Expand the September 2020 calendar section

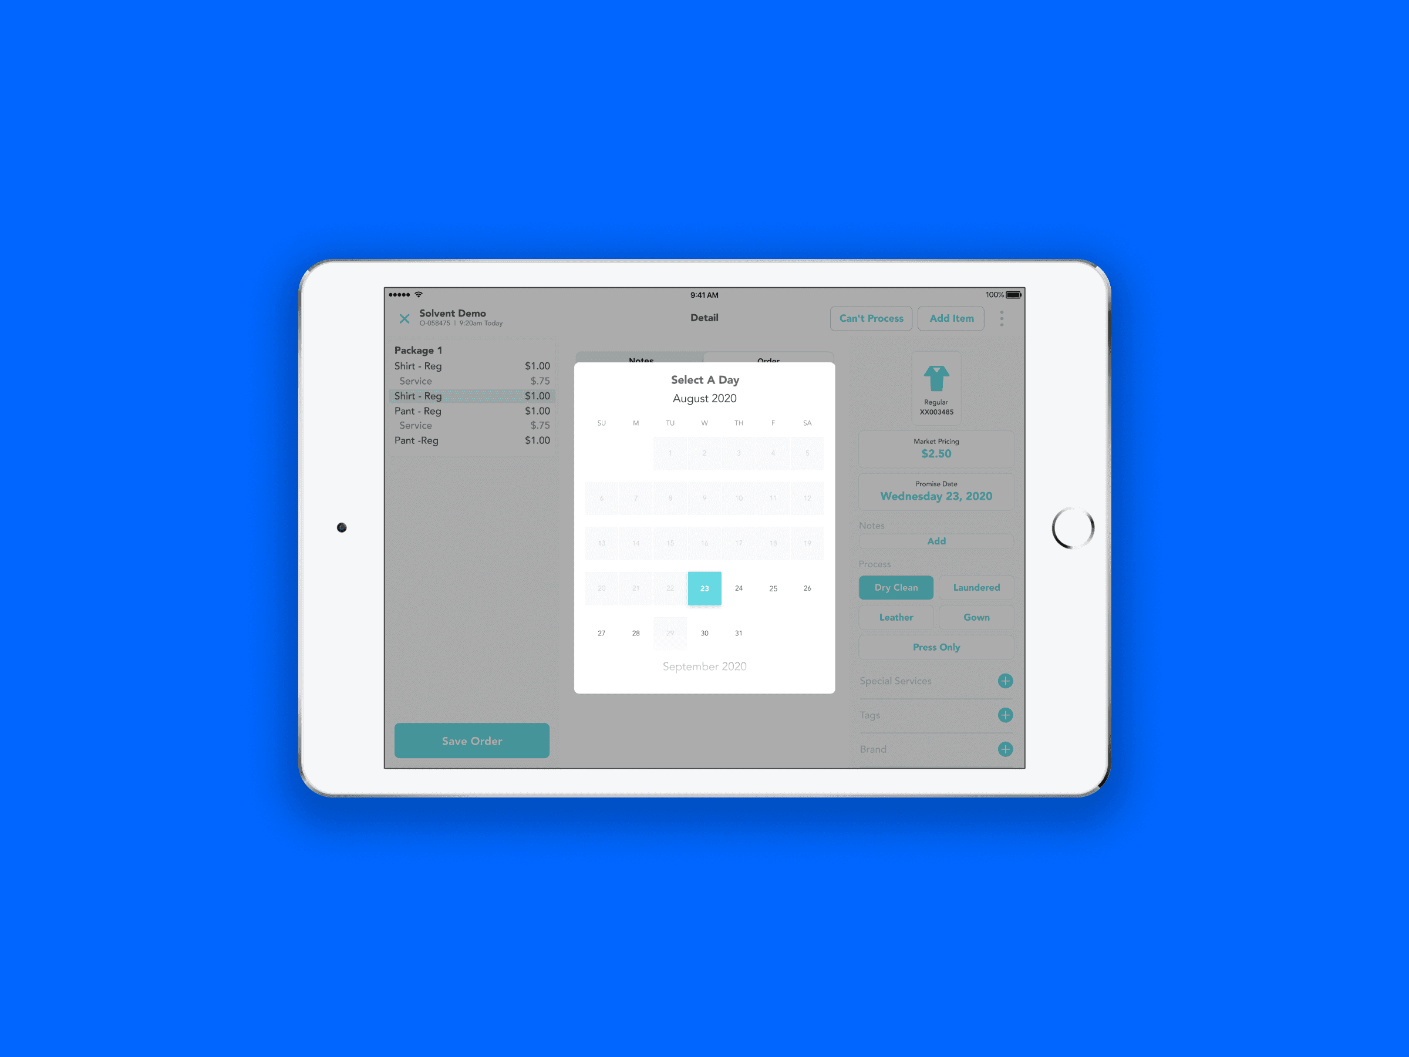(704, 667)
